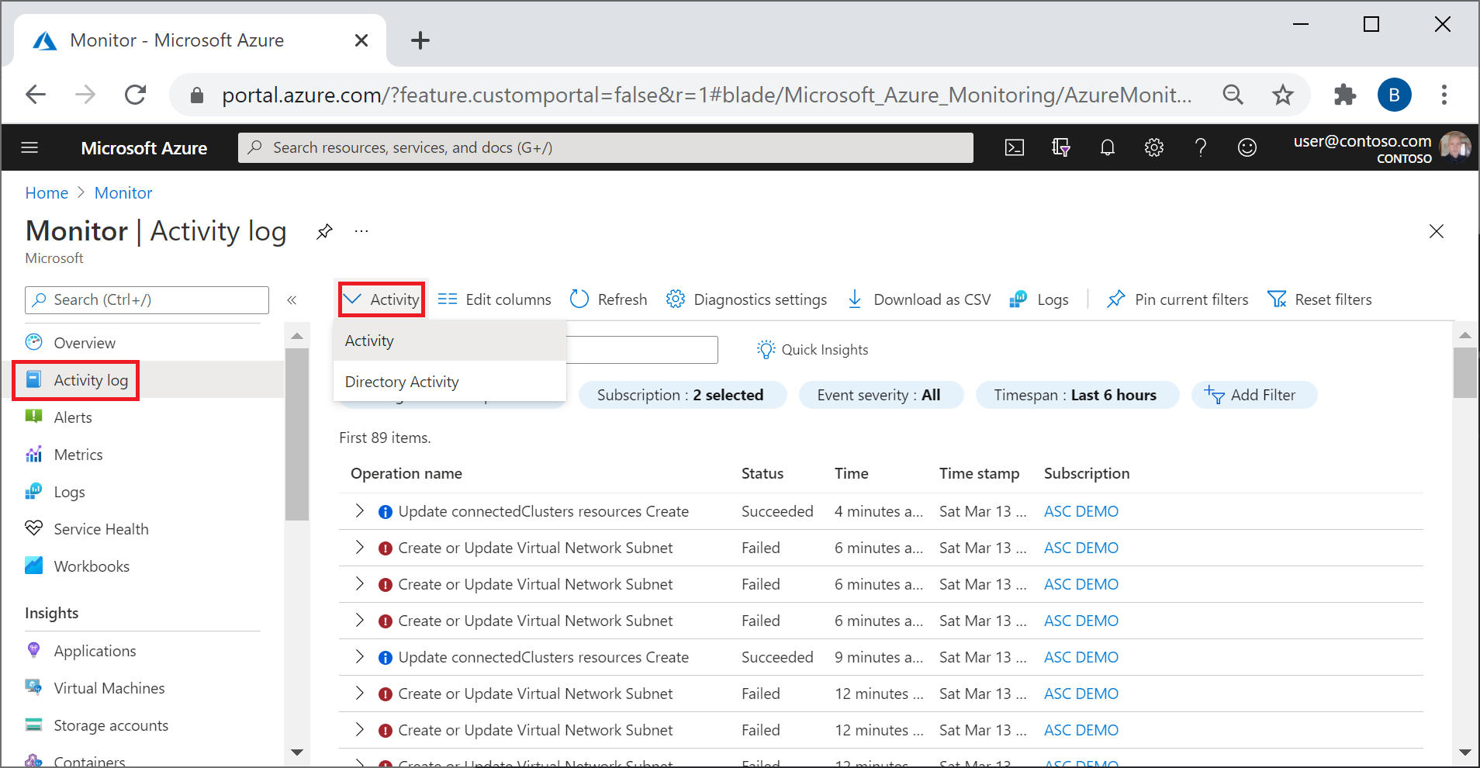Collapse the left navigation menu
The height and width of the screenshot is (768, 1480).
[292, 300]
